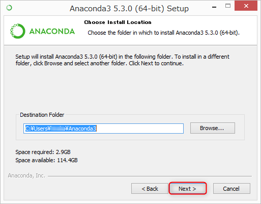Go to previous step with < Back
Viewport: 261px width, 204px height.
[x=150, y=189]
